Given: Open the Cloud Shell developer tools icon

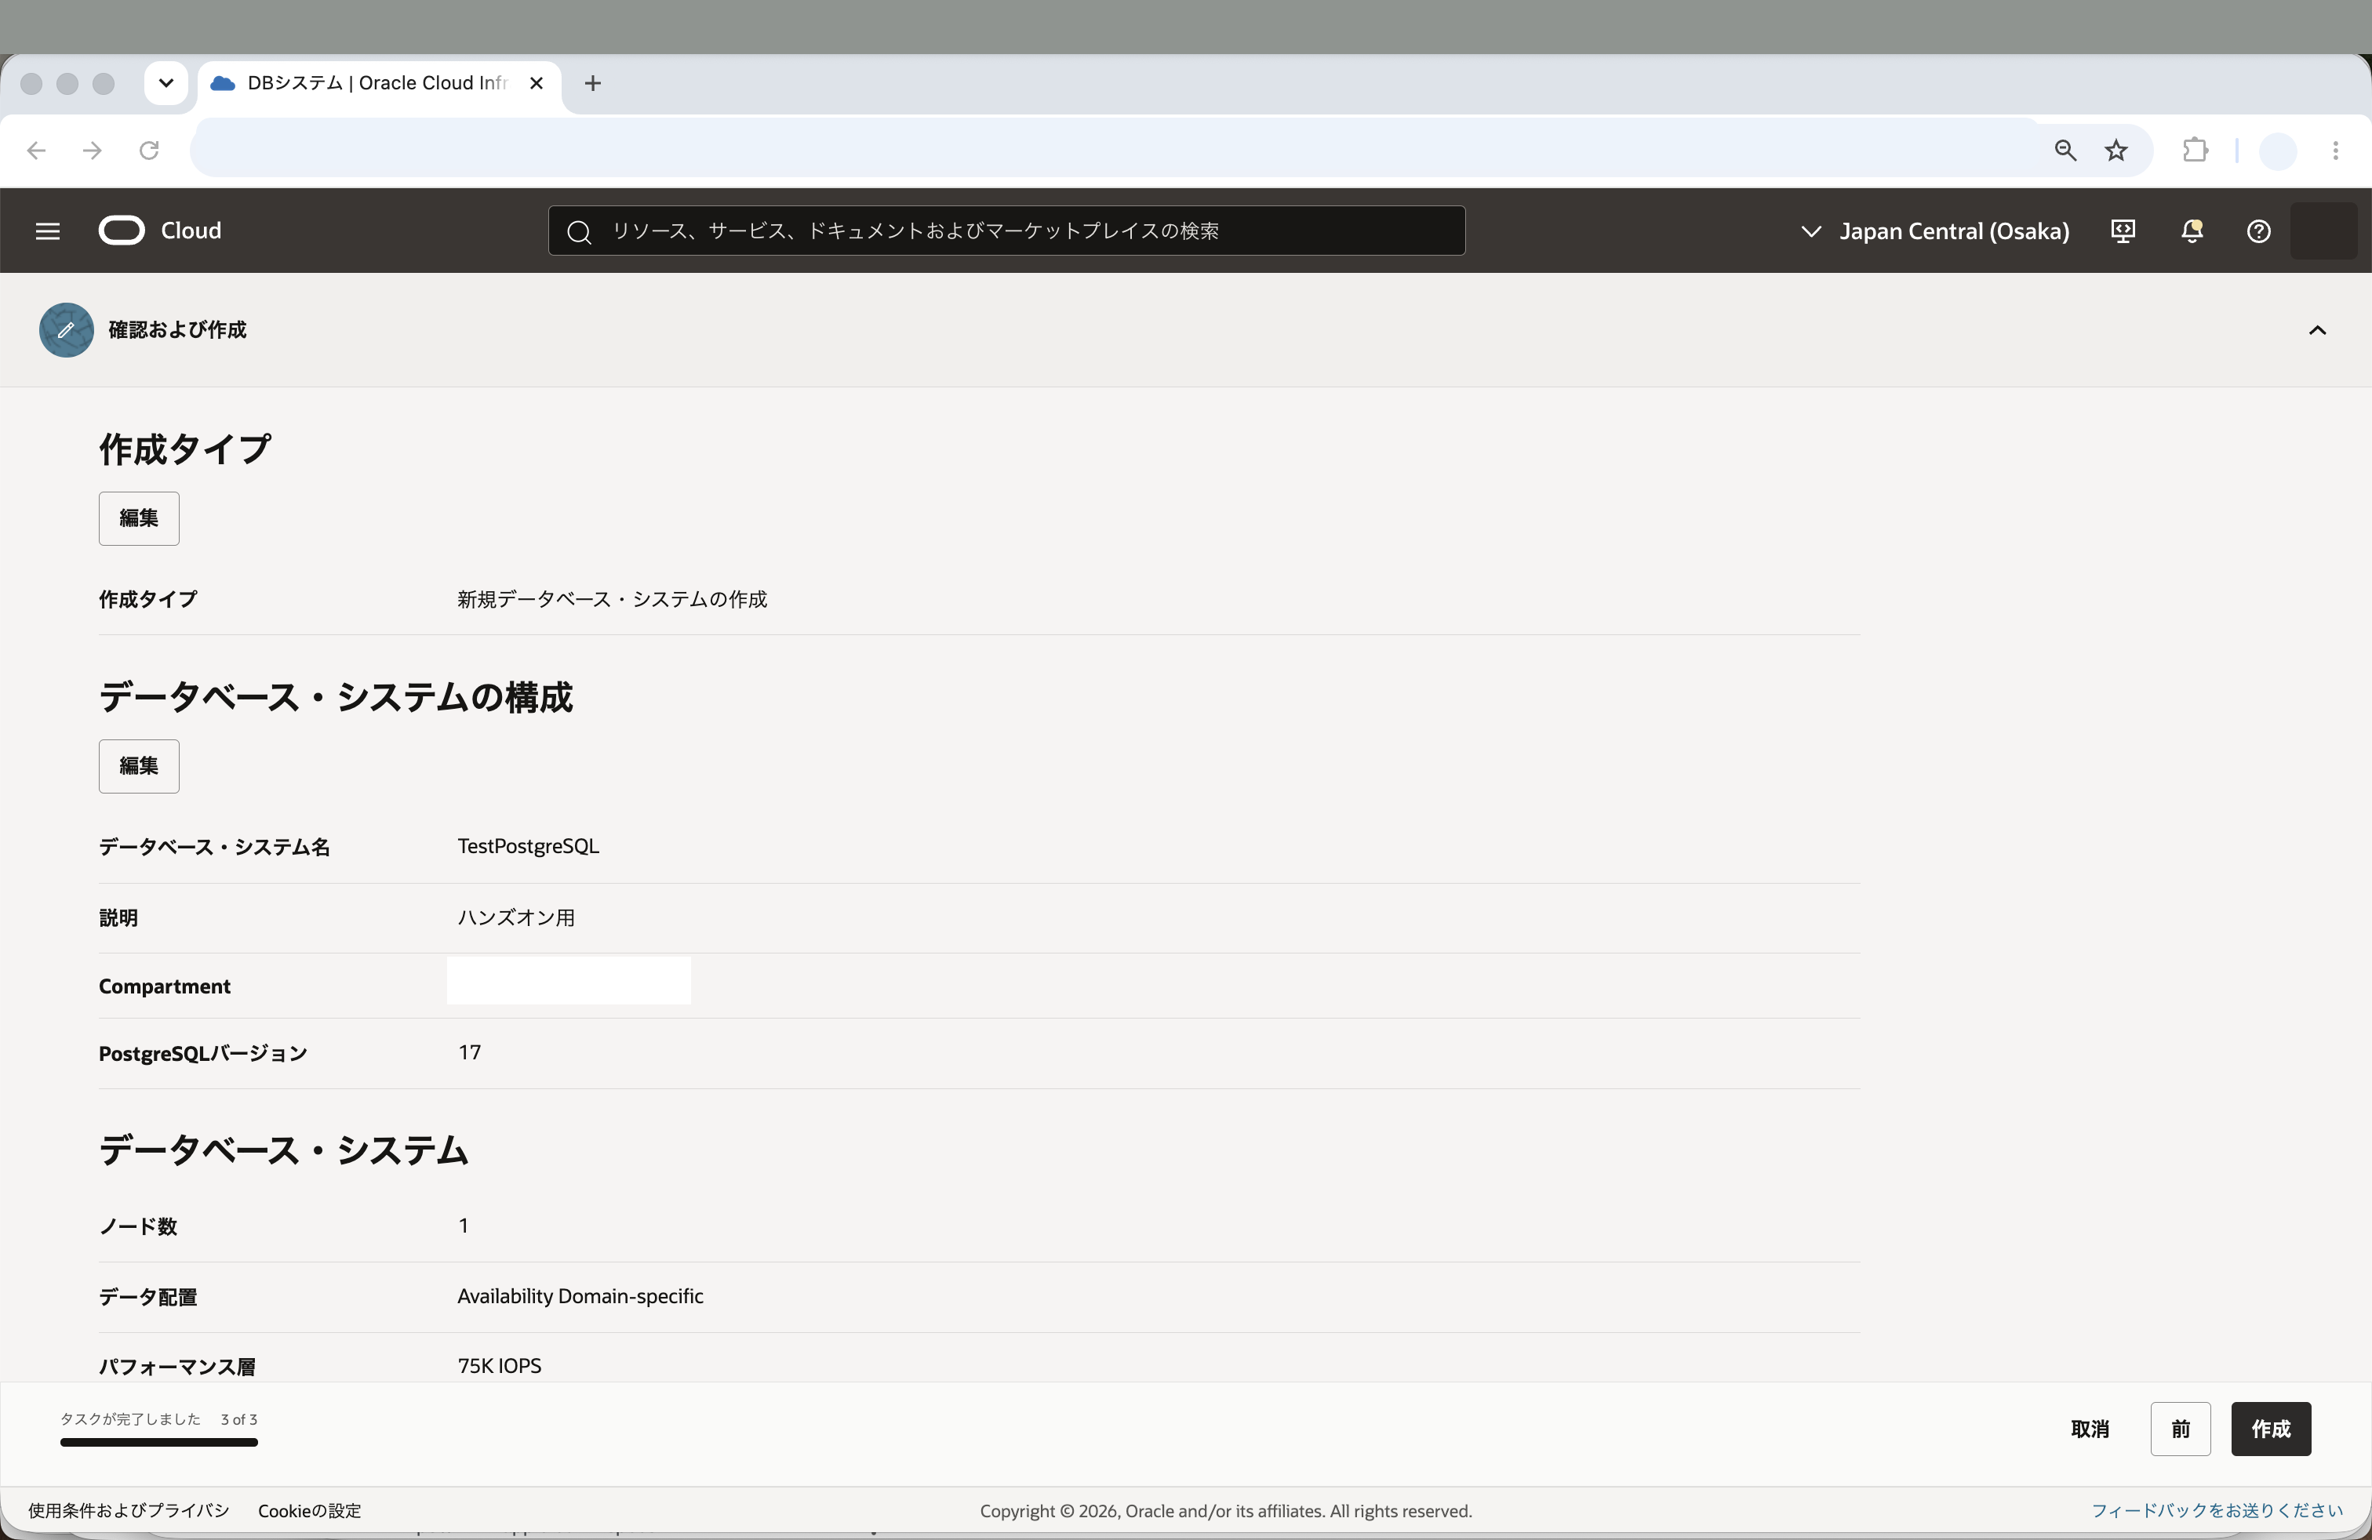Looking at the screenshot, I should [x=2123, y=231].
